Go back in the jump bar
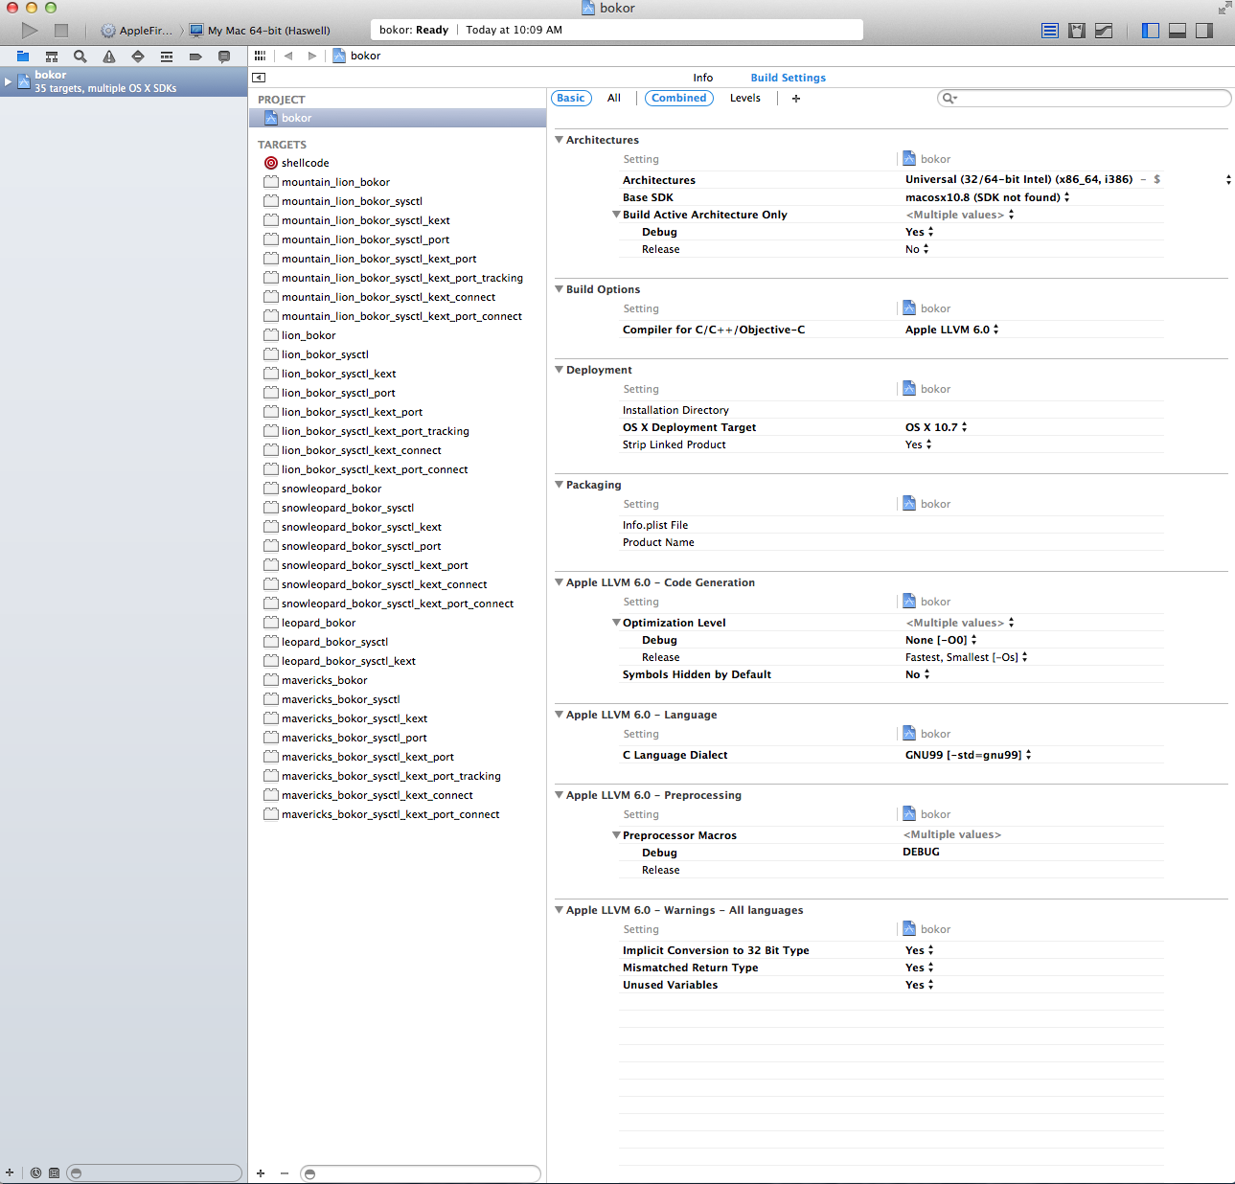1235x1184 pixels. tap(287, 56)
